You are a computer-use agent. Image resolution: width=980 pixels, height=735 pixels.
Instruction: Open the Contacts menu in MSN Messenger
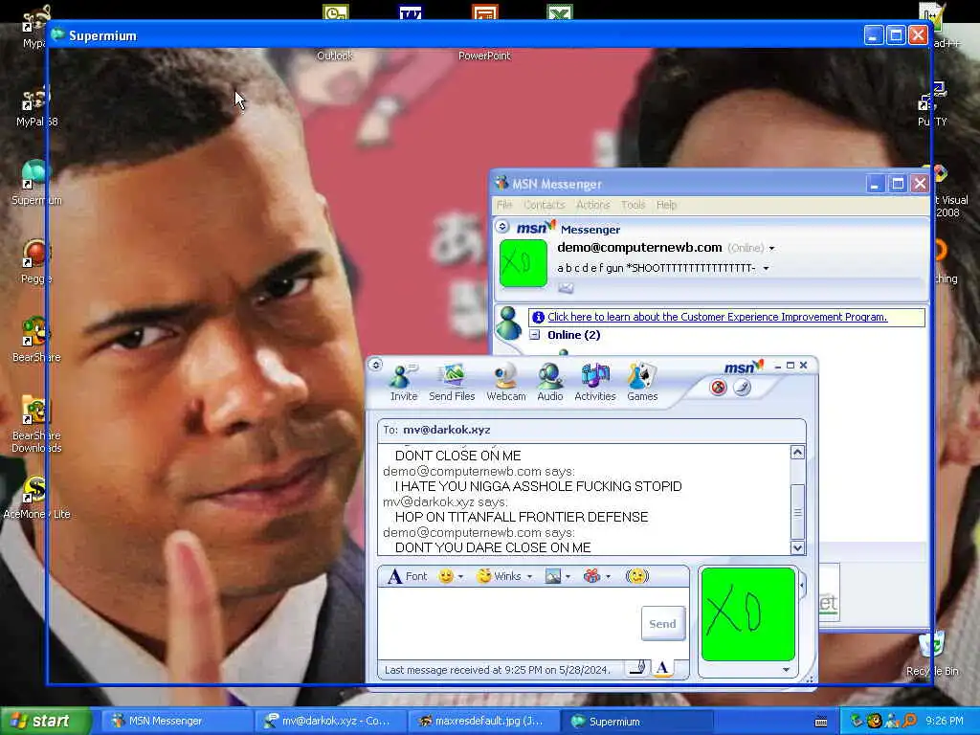[x=545, y=205]
